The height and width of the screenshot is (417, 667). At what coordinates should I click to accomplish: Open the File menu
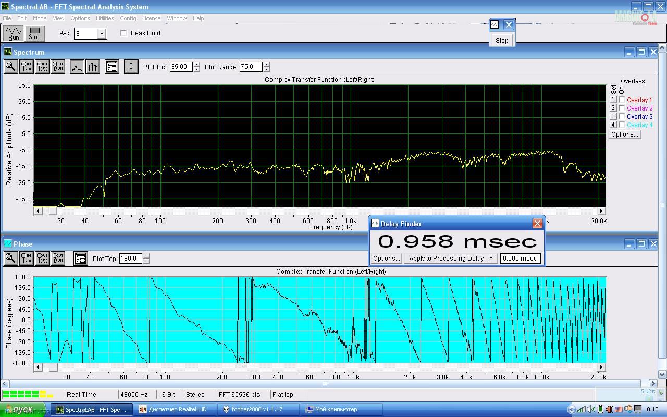(x=7, y=18)
